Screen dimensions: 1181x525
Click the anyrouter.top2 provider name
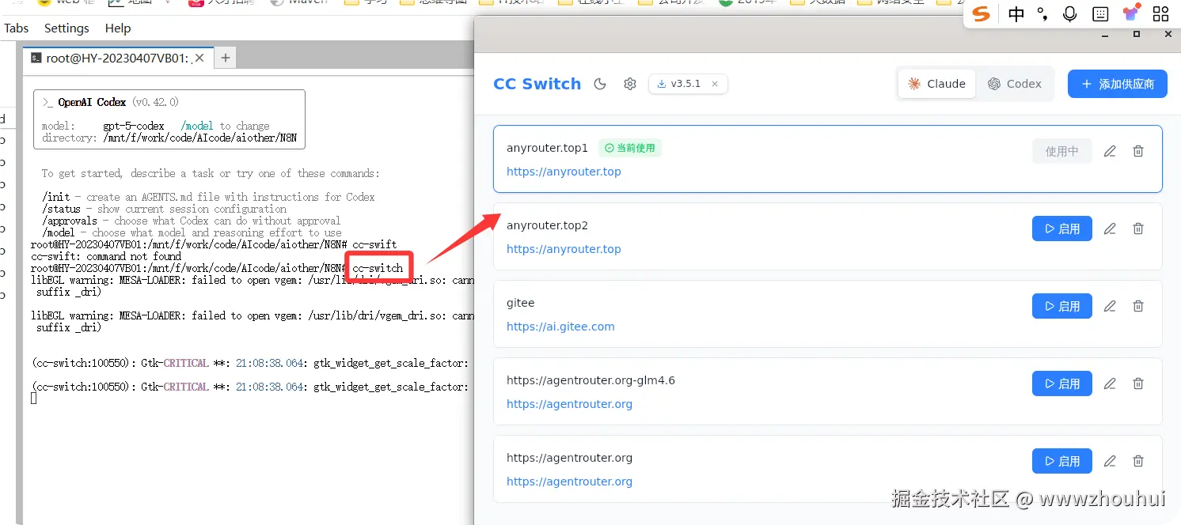pyautogui.click(x=547, y=225)
